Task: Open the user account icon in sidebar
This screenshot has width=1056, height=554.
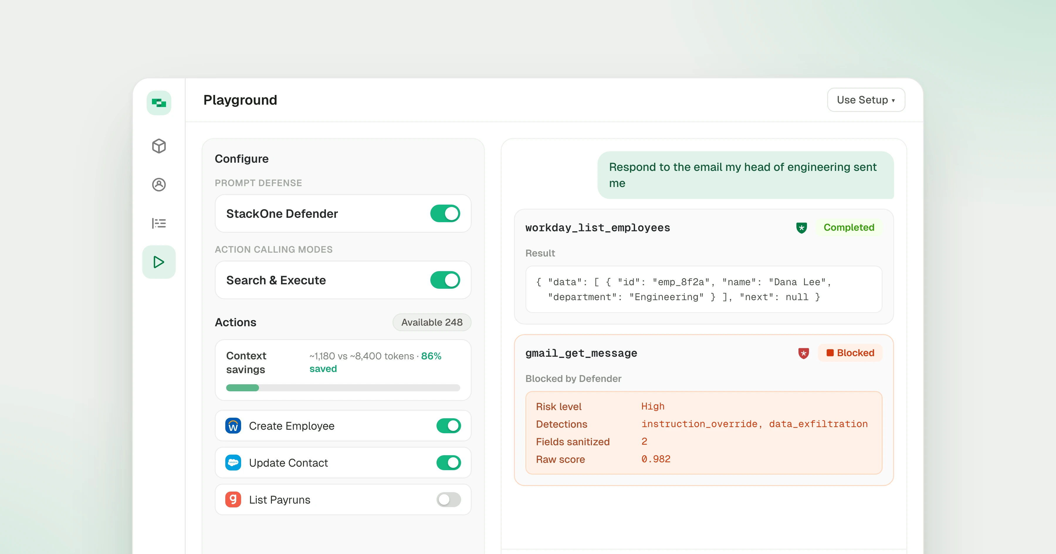Action: (x=159, y=184)
